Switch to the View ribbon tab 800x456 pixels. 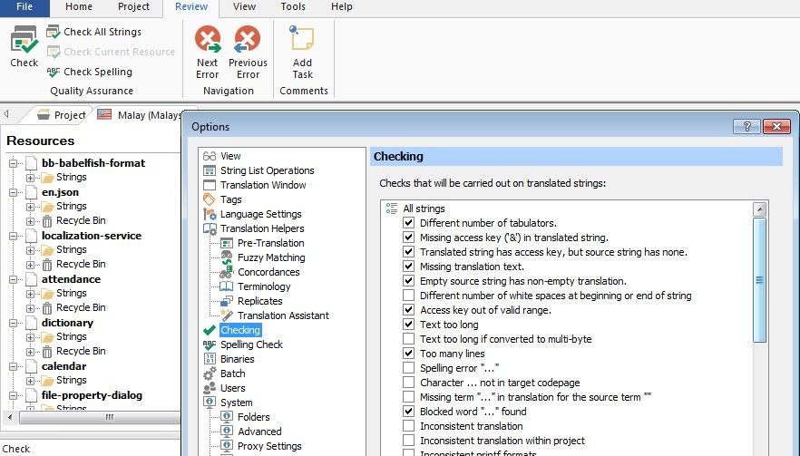click(x=244, y=7)
